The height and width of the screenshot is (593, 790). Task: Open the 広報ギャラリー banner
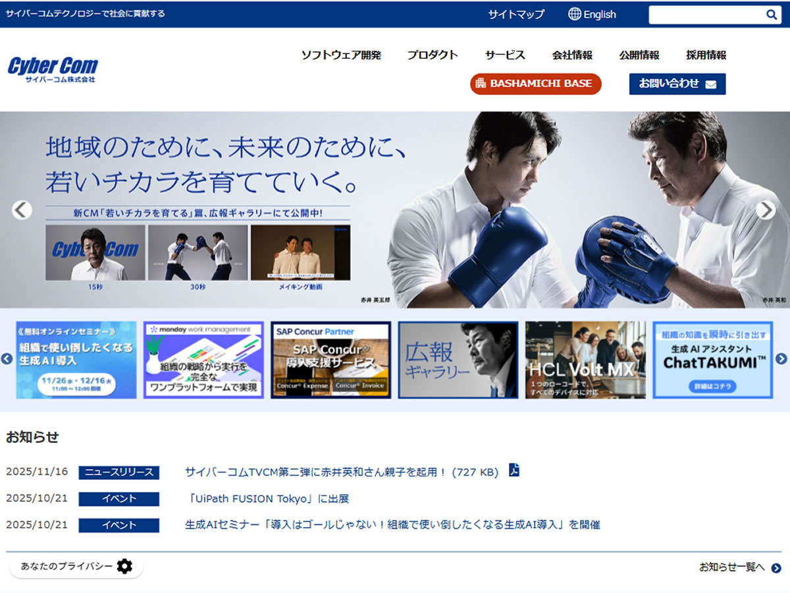point(458,359)
